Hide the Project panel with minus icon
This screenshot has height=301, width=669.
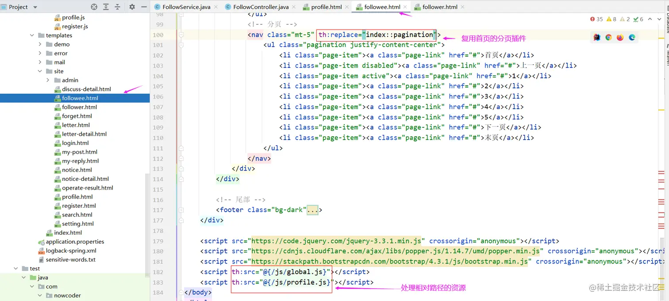(x=144, y=7)
